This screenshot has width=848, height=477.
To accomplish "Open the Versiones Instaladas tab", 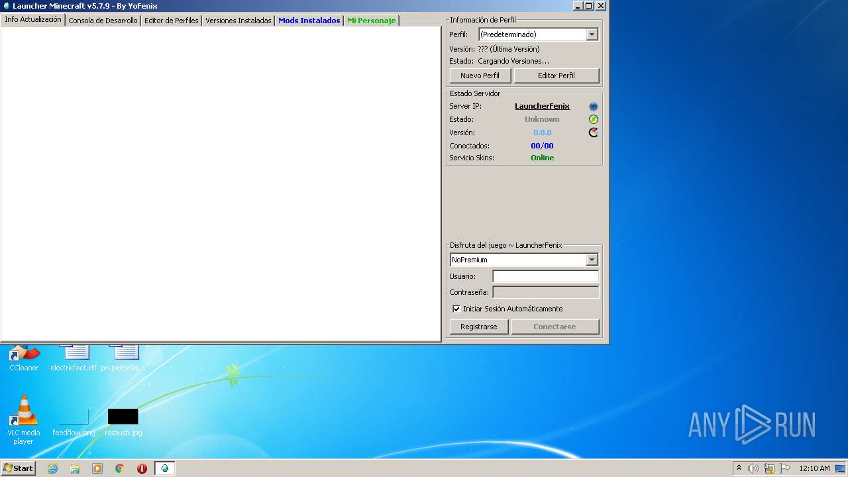I will click(x=238, y=21).
